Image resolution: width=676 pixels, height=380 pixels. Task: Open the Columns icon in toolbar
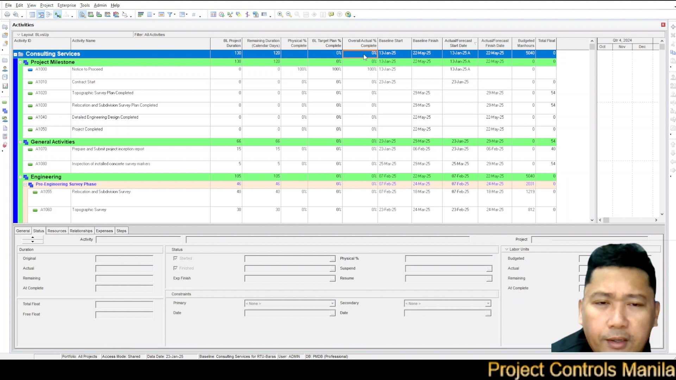tap(150, 14)
